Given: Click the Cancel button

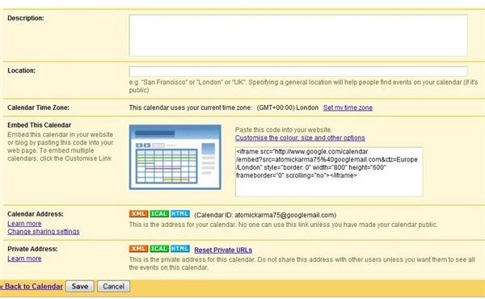Looking at the screenshot, I should 113,286.
